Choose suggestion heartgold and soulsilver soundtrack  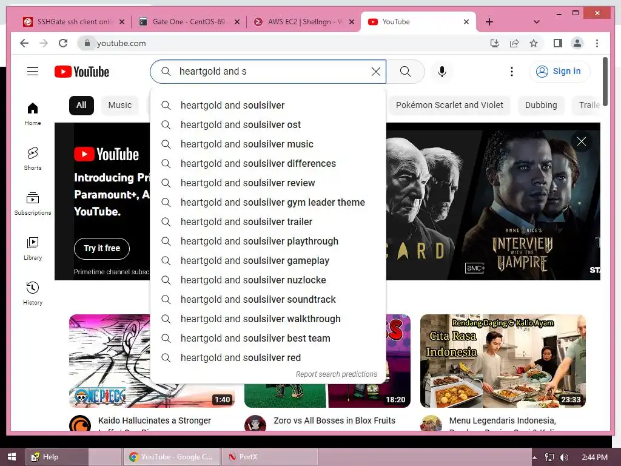268,300
